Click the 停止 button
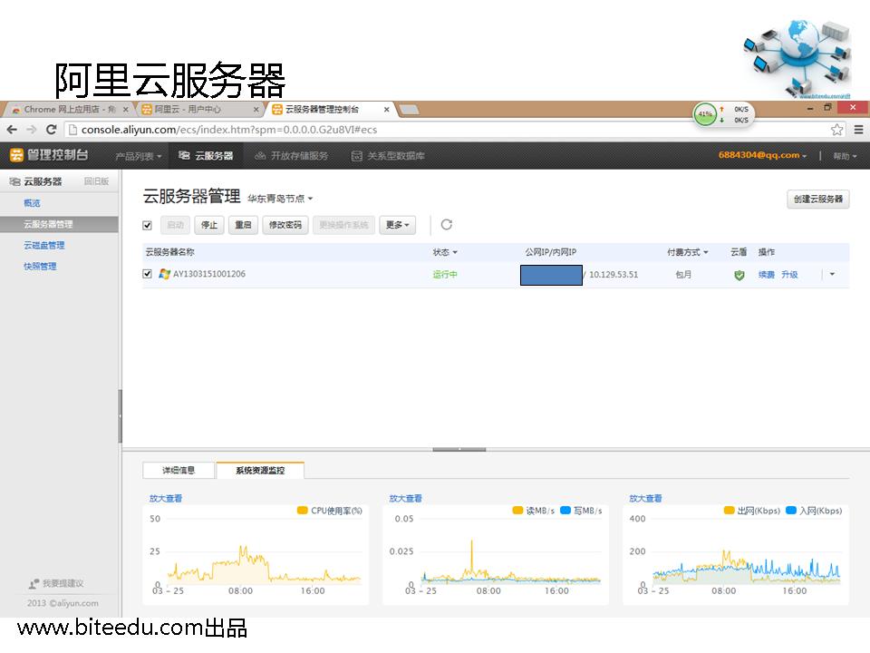 (x=209, y=225)
